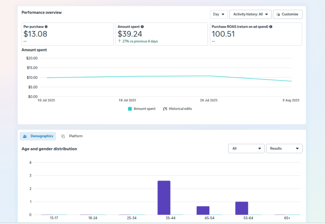Click the Platform devices icon
Screen dimensions: 325x224
pyautogui.click(x=63, y=136)
